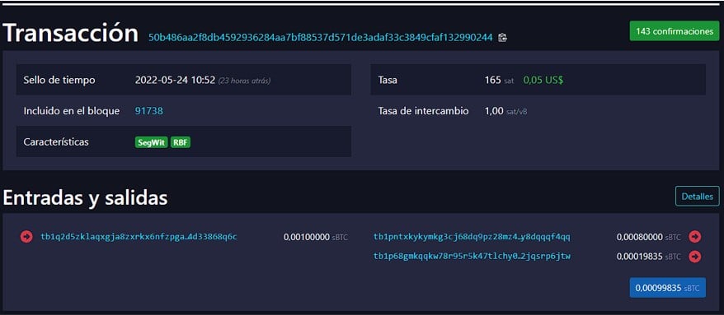Open the transaction hash link 50b486aa…
The width and height of the screenshot is (724, 315).
click(x=321, y=38)
